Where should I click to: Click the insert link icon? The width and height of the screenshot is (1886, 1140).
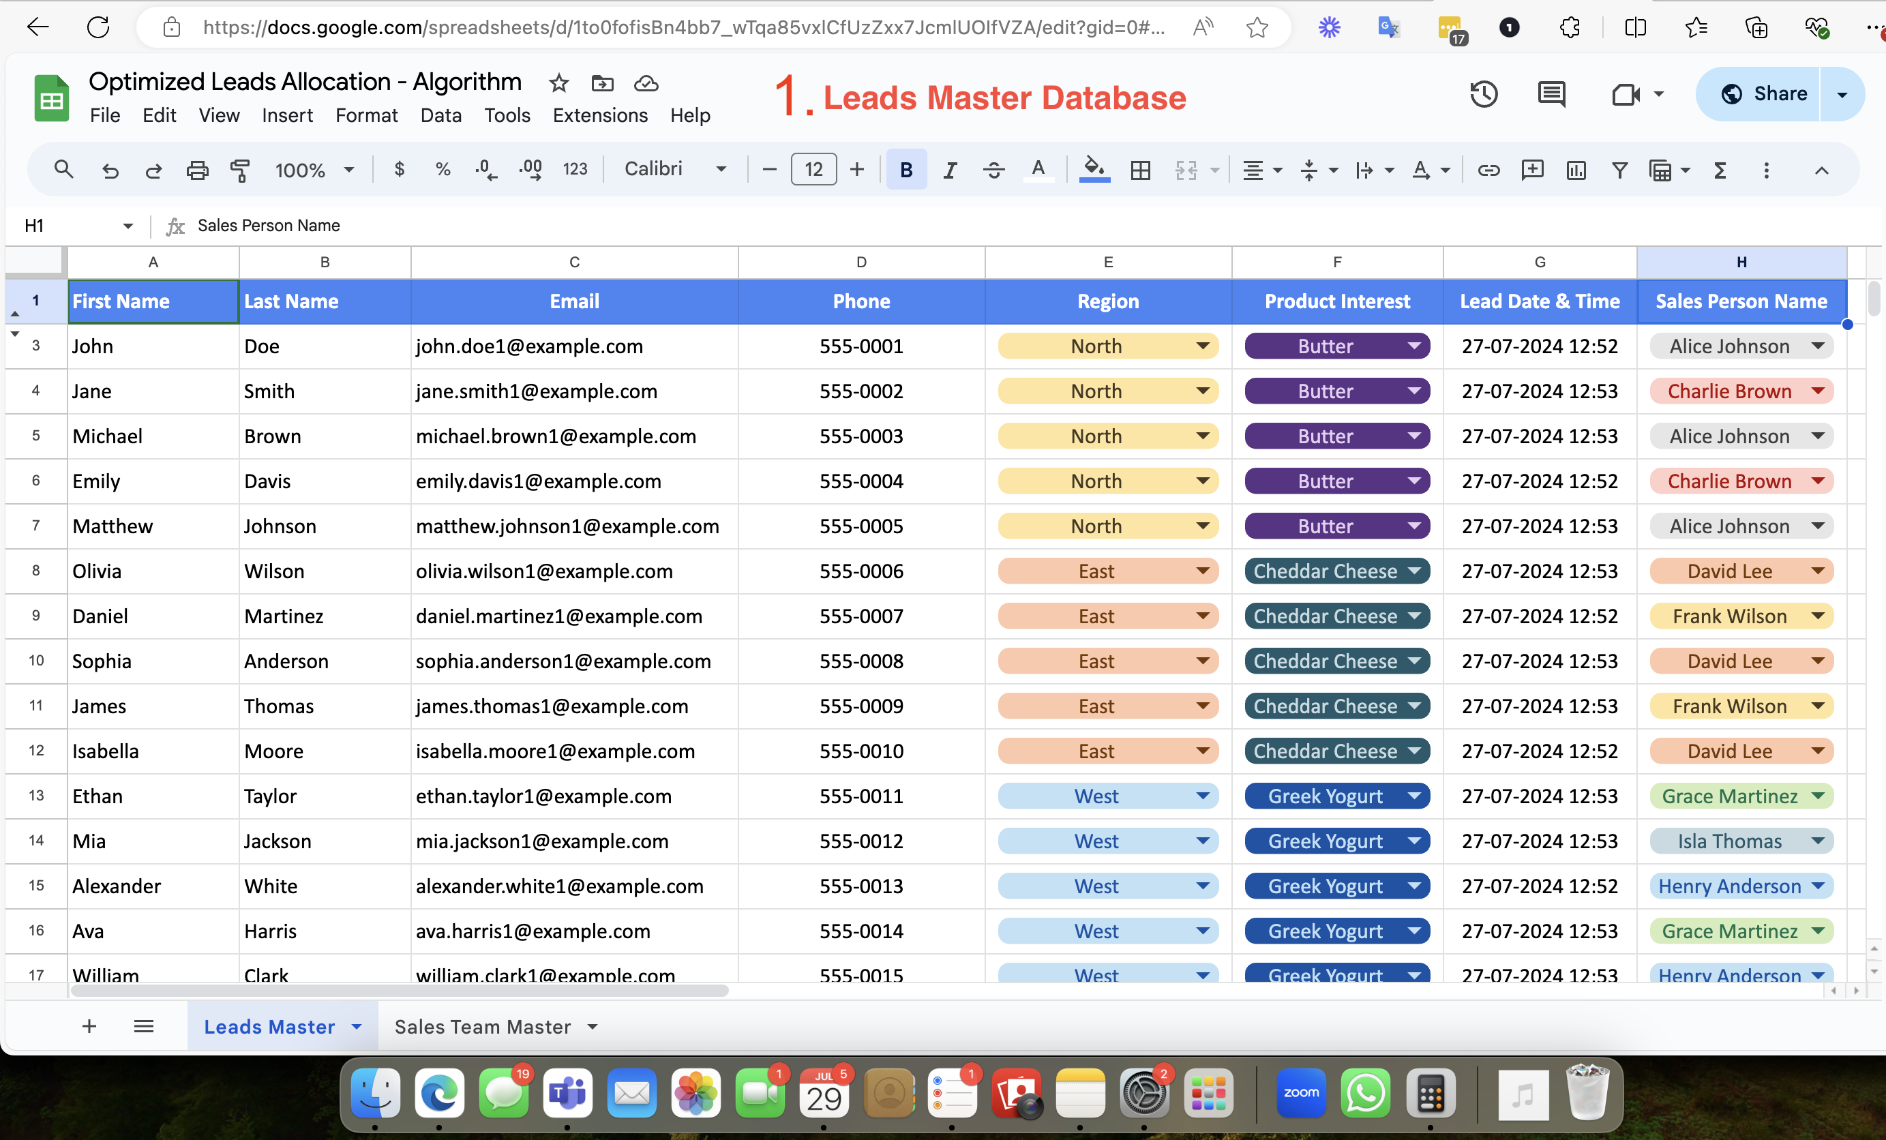pos(1488,170)
